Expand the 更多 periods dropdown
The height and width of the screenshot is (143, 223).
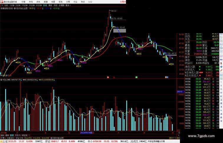[68, 5]
